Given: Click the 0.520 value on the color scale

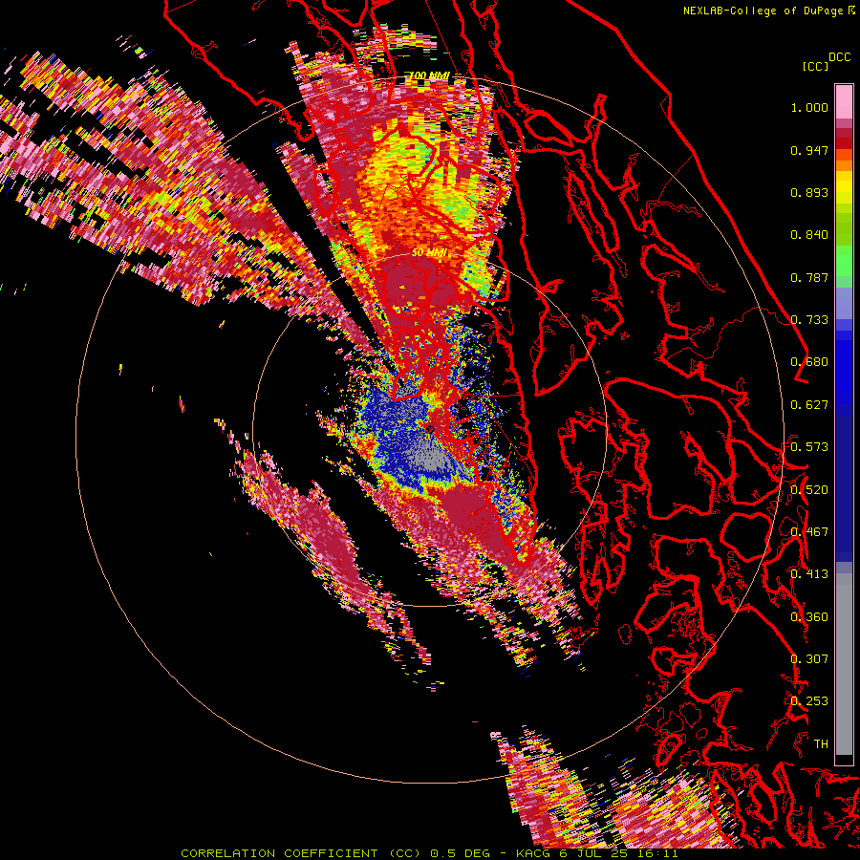Looking at the screenshot, I should click(x=809, y=490).
